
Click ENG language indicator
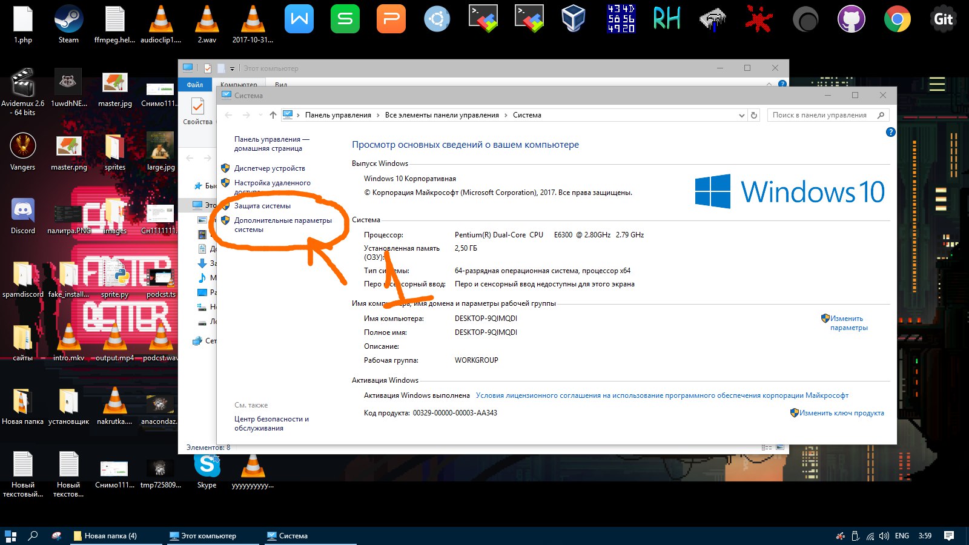[902, 536]
